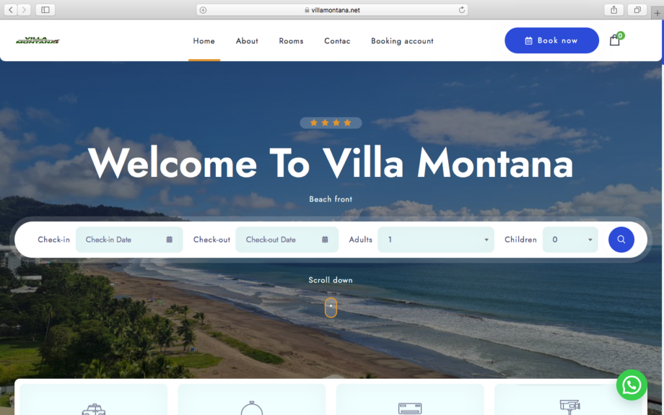Click the Check-in calendar icon
The height and width of the screenshot is (415, 664).
pos(169,240)
